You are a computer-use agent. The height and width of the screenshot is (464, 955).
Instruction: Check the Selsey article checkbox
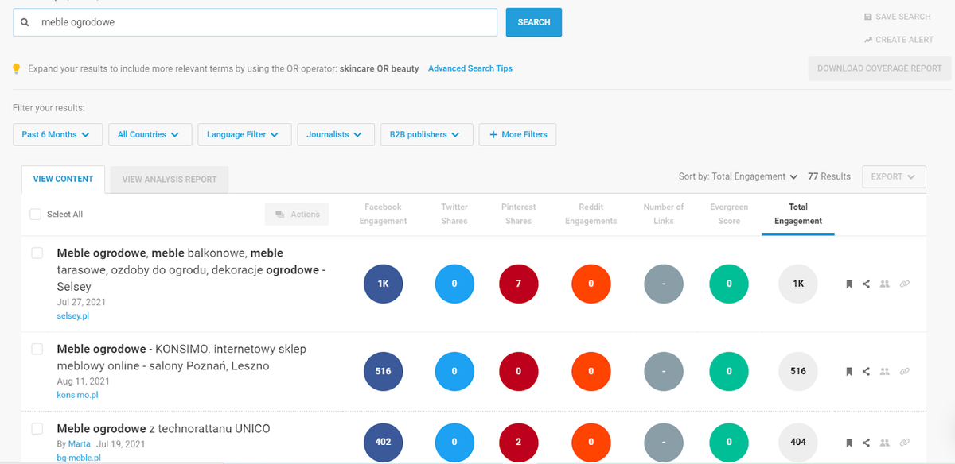click(x=37, y=253)
